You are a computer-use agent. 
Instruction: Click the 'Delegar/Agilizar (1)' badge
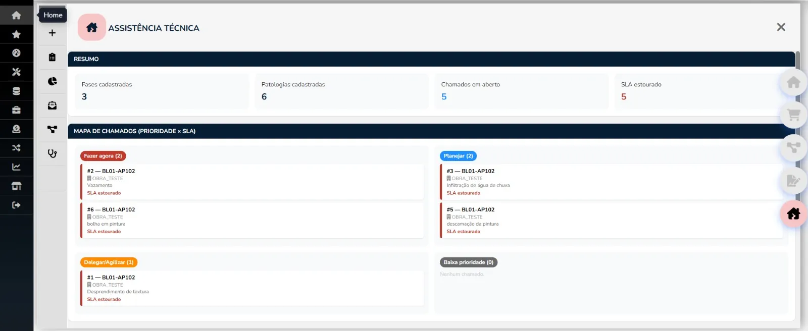click(109, 262)
